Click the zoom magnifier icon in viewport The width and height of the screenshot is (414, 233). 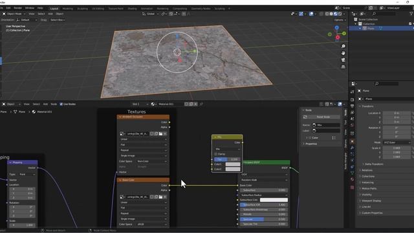click(x=343, y=46)
